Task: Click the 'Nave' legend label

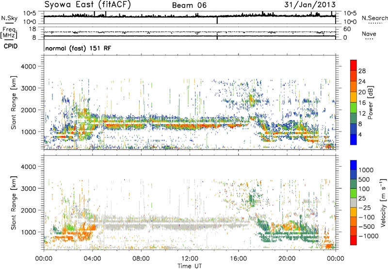Action: [x=369, y=34]
